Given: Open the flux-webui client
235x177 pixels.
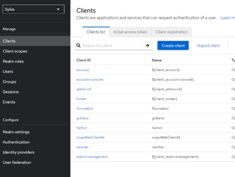Looking at the screenshot, I should tap(85, 109).
